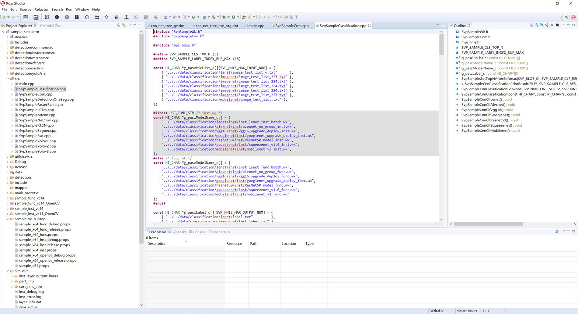
Task: Click the Debug bug icon in the toolbar
Action: [x=224, y=17]
